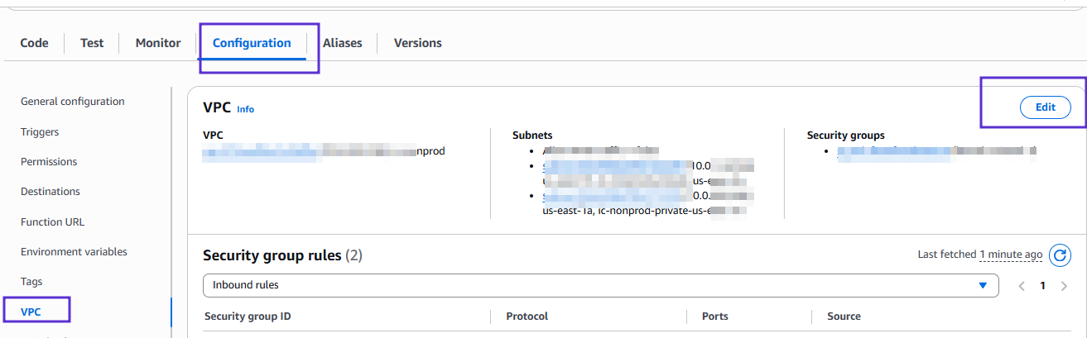Viewport: 1087px width, 338px height.
Task: Open General configuration in the sidebar
Action: pos(73,102)
